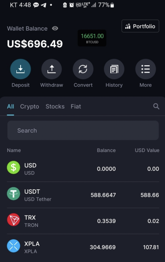
Task: Hide wallet balance with eye icon
Action: 55,28
